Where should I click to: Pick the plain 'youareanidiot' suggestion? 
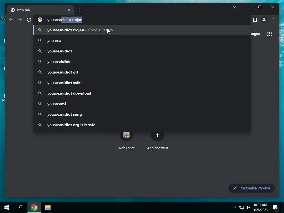pyautogui.click(x=142, y=51)
